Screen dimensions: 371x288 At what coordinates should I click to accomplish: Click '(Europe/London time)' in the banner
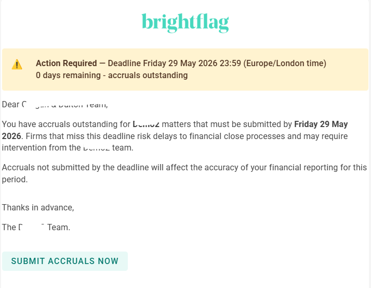[285, 63]
